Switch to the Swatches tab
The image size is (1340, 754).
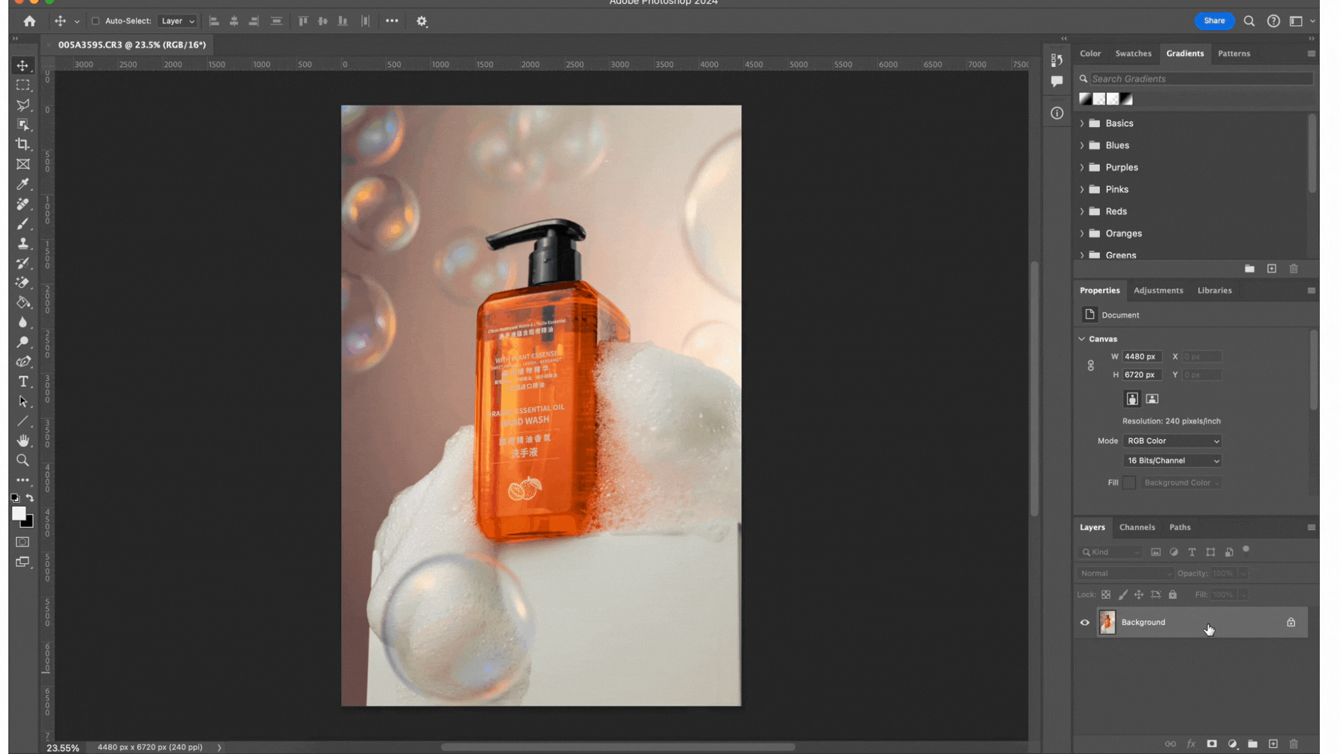coord(1133,54)
